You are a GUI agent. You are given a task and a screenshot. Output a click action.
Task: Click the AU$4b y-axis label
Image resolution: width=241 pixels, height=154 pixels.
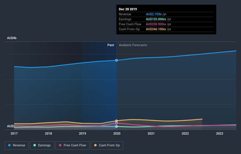12,38
